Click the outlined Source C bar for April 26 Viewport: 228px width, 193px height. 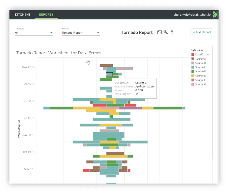pos(109,74)
